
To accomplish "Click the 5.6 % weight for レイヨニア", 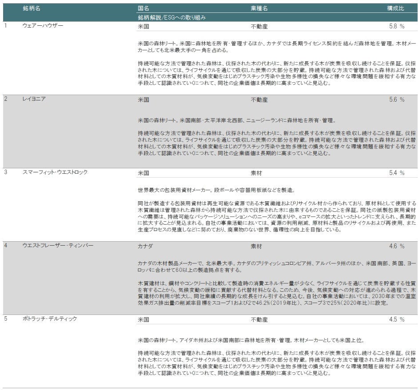I will [x=396, y=99].
